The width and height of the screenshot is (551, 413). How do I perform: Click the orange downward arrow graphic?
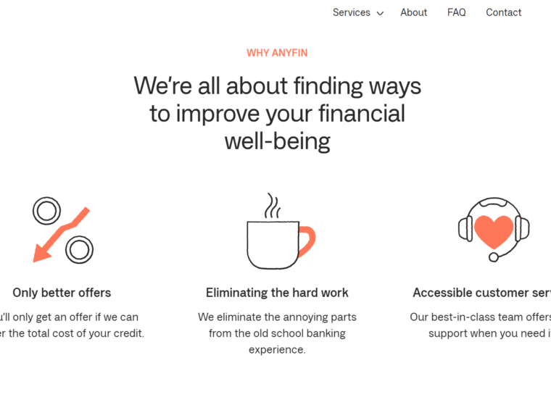tap(61, 235)
